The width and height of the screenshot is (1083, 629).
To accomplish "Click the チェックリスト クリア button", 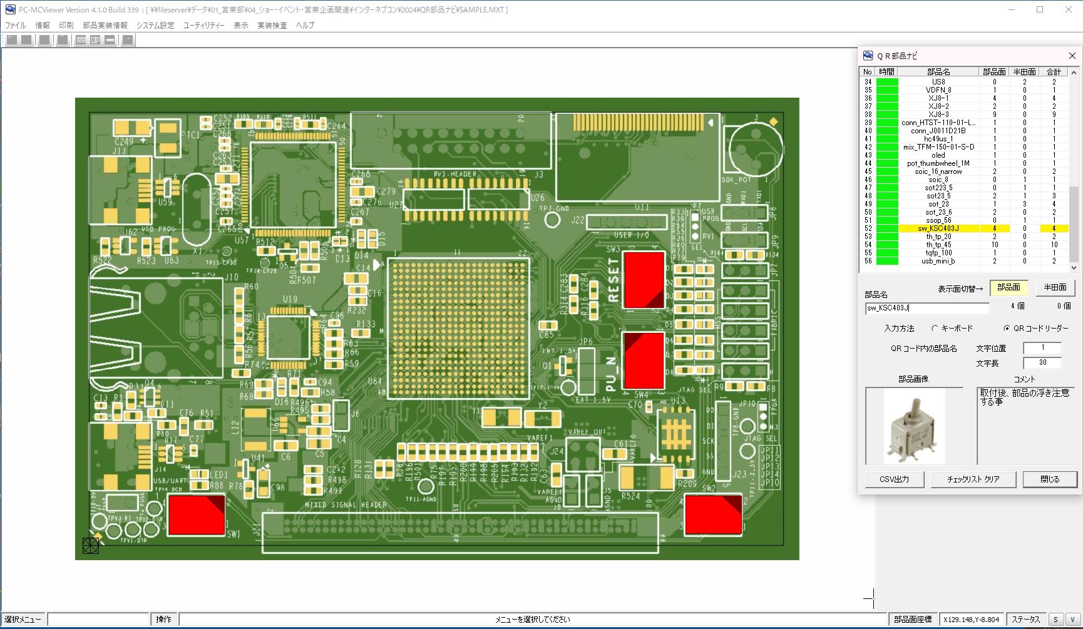I will [973, 479].
